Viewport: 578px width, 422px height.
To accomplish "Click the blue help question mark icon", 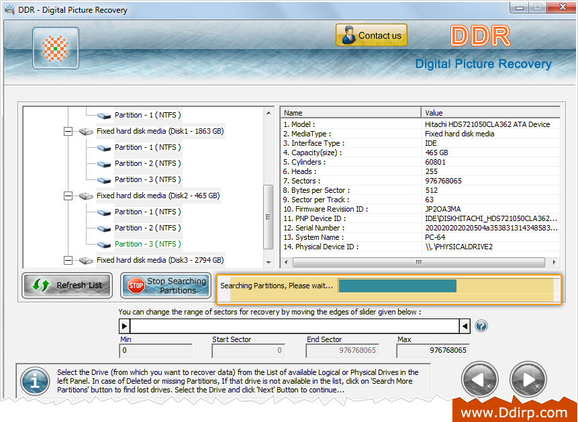I will [481, 326].
